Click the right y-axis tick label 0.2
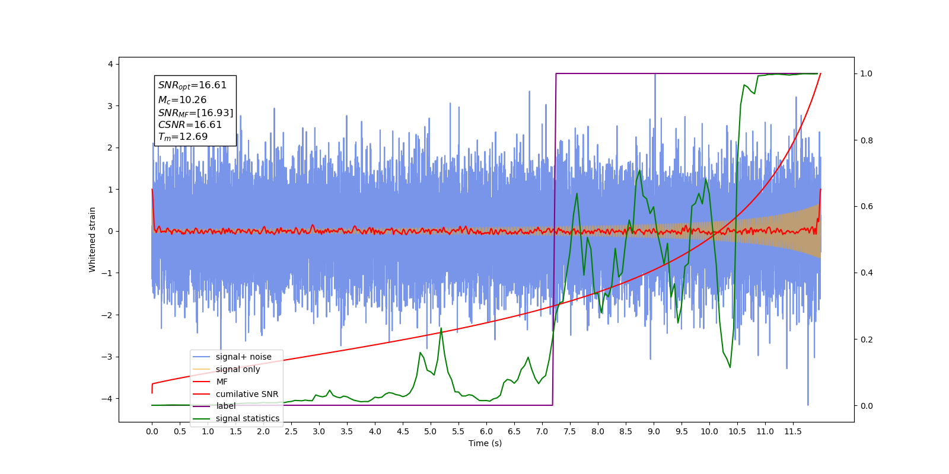This screenshot has height=474, width=949. click(867, 340)
